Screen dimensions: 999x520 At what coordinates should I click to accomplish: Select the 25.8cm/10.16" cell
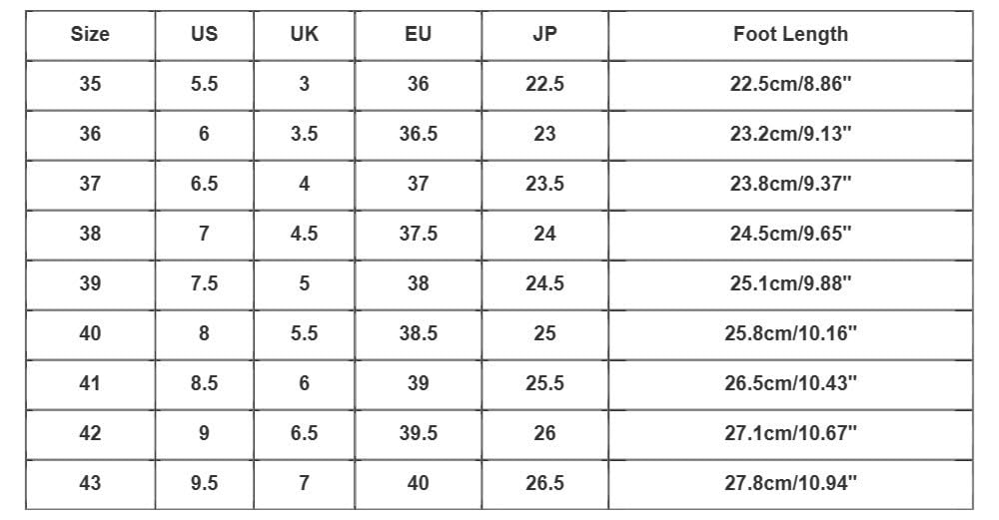790,333
